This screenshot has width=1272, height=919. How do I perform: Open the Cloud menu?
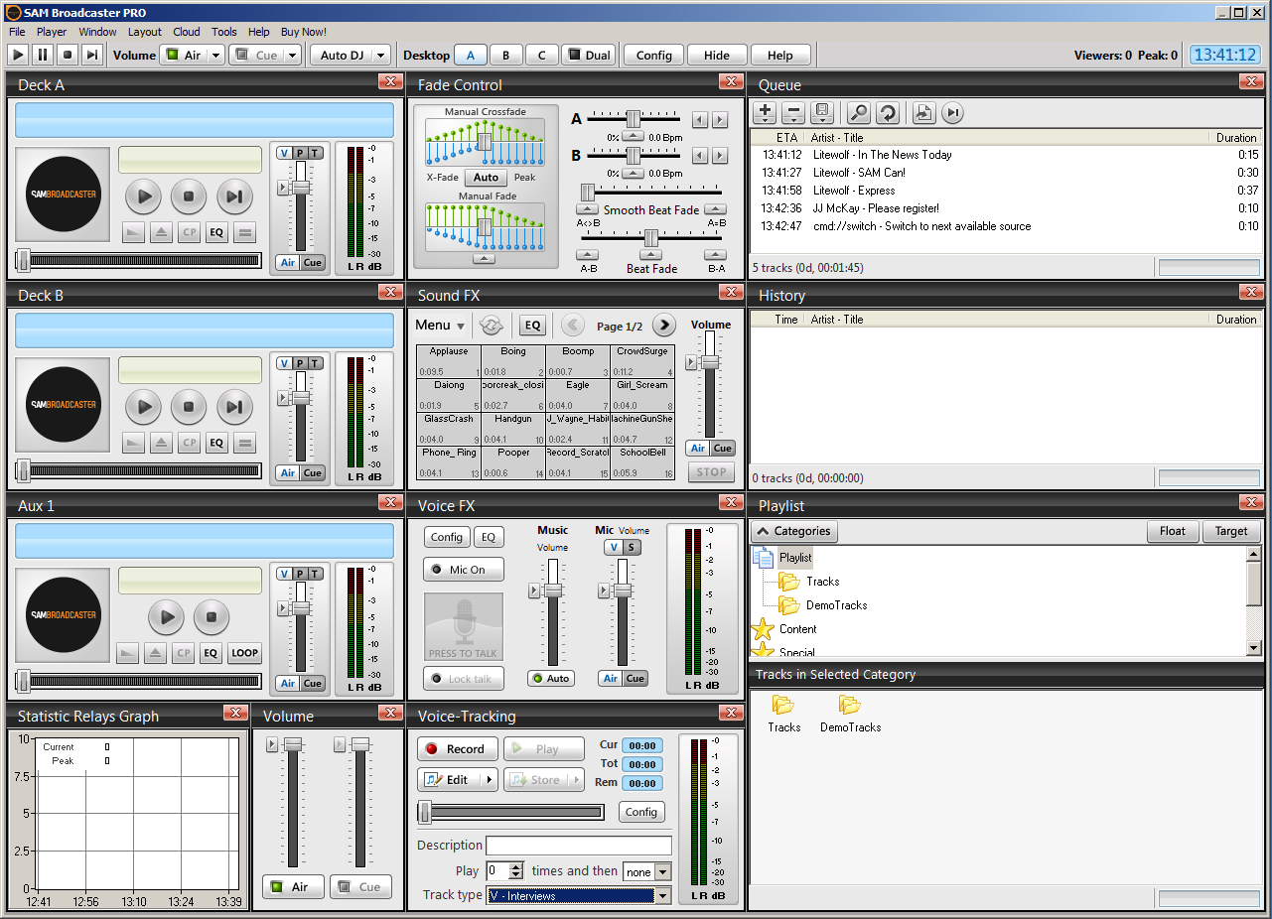tap(187, 32)
